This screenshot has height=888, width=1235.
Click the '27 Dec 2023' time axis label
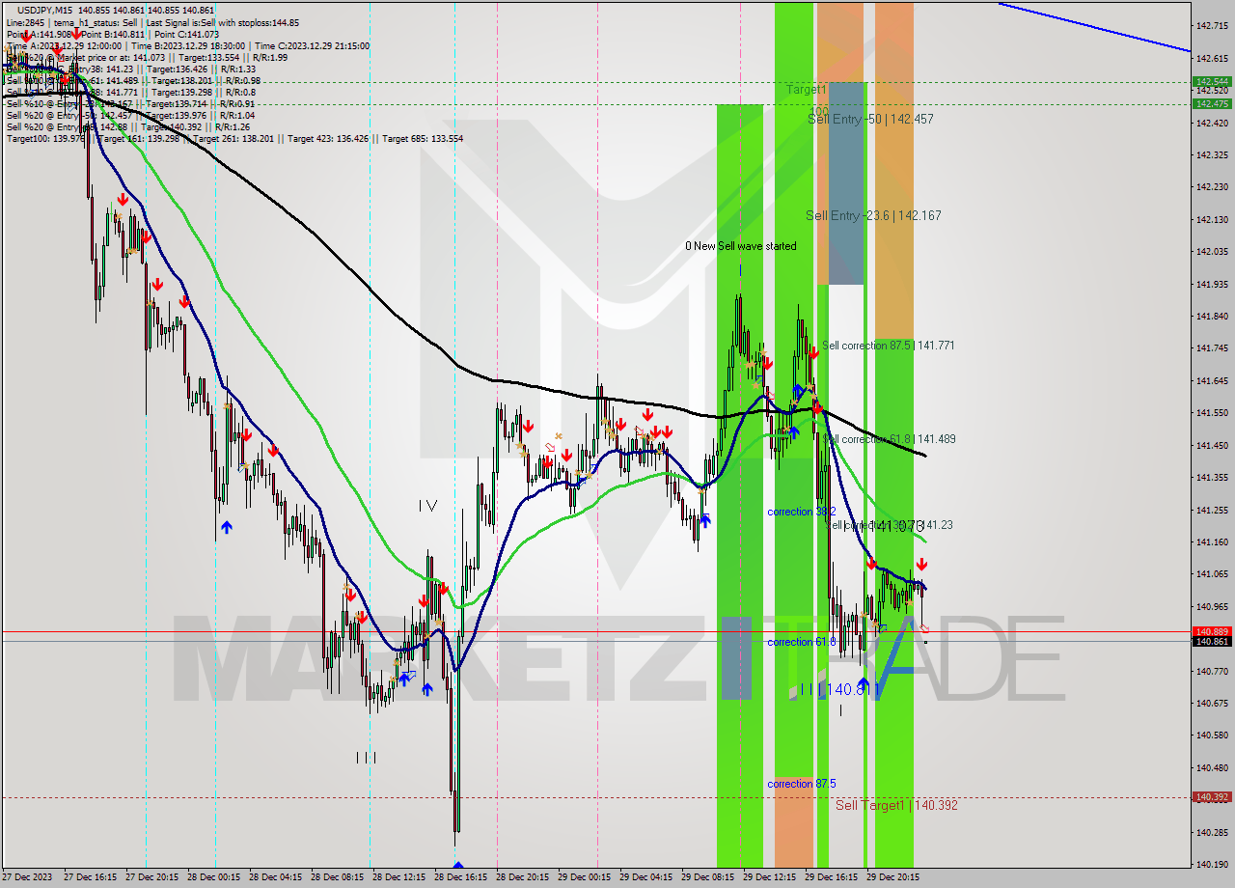pyautogui.click(x=27, y=877)
